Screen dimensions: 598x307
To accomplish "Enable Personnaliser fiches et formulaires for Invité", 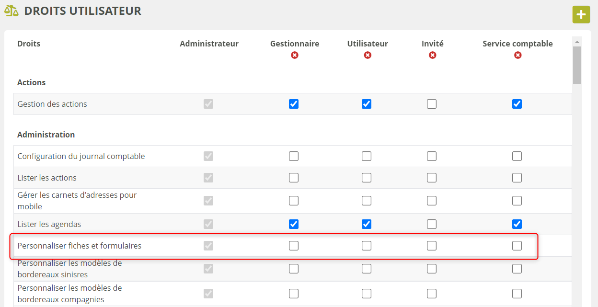I will tap(432, 246).
